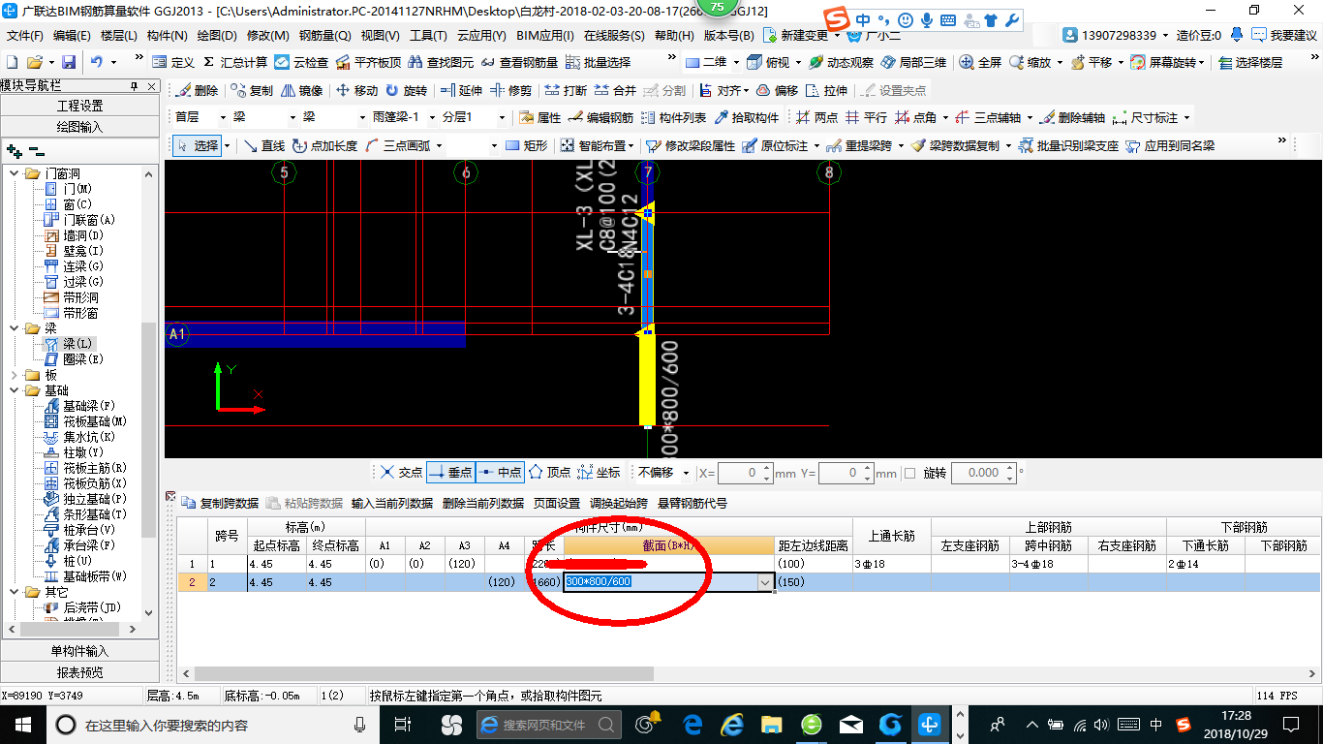The height and width of the screenshot is (744, 1323).
Task: Select the 直线 line drawing tool
Action: point(264,145)
